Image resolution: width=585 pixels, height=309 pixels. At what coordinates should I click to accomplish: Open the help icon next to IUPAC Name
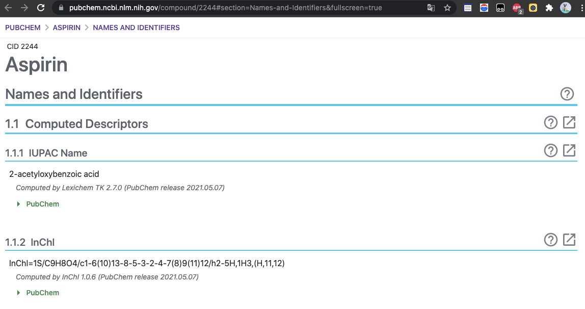551,150
